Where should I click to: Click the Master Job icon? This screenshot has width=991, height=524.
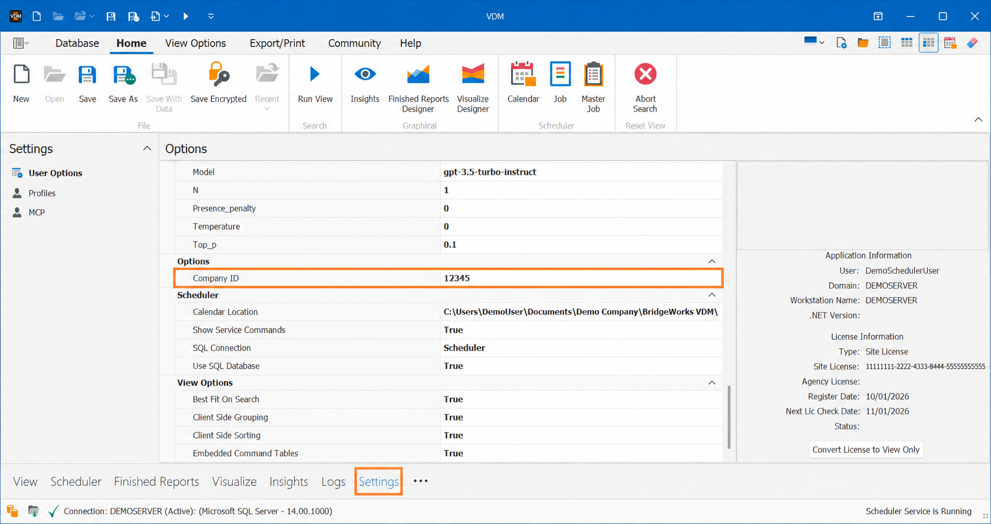[593, 74]
